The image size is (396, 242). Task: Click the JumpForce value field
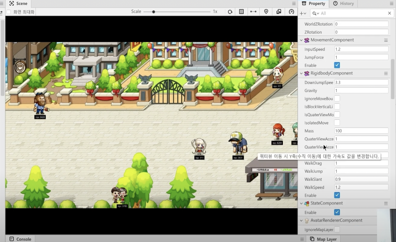point(361,57)
